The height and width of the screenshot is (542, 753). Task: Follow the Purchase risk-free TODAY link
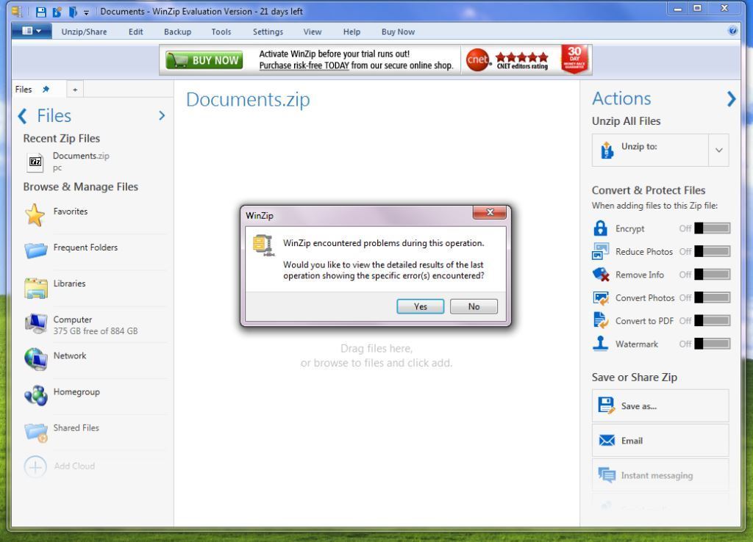click(304, 65)
